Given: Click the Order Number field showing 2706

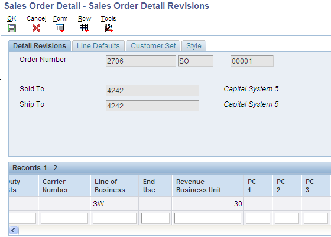Looking at the screenshot, I should pos(141,61).
